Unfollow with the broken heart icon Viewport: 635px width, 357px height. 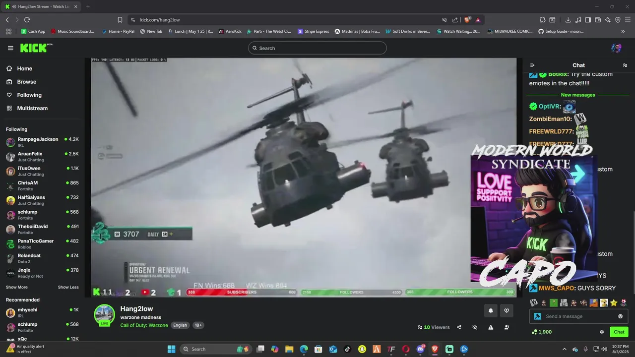coord(507,311)
